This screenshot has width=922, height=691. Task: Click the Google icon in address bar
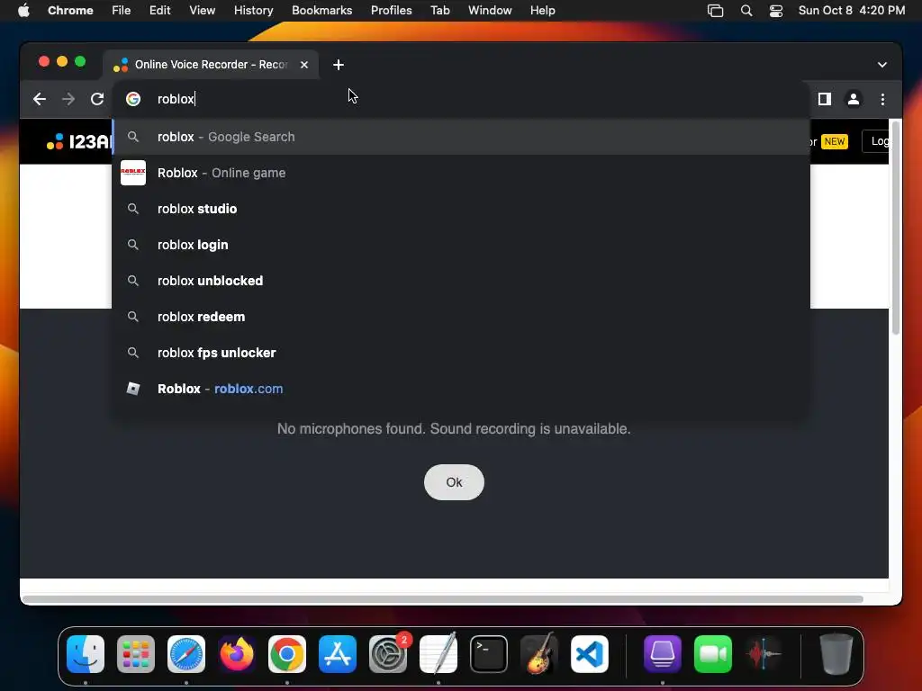tap(133, 99)
